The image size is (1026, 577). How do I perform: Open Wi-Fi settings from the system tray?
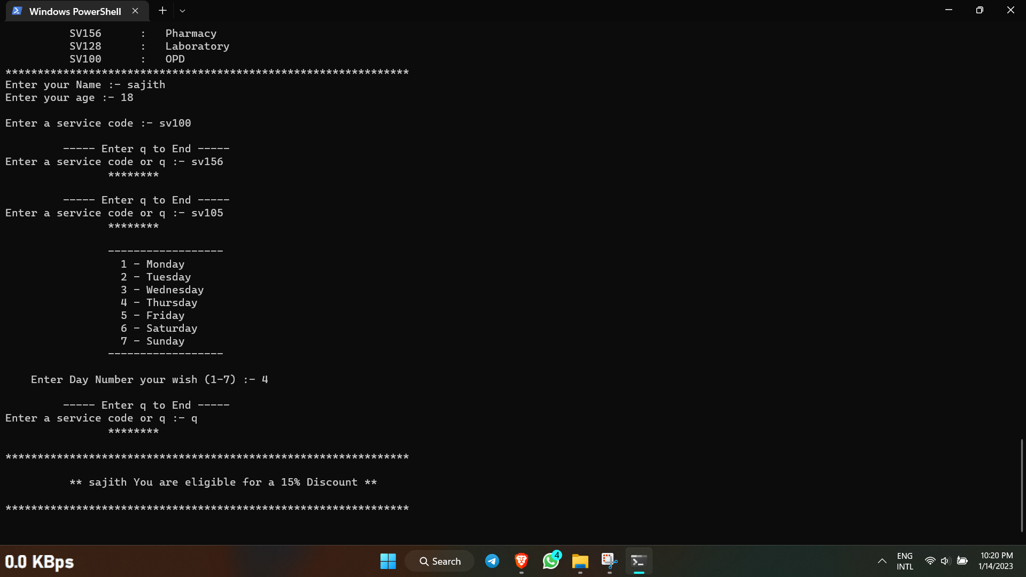click(x=930, y=561)
